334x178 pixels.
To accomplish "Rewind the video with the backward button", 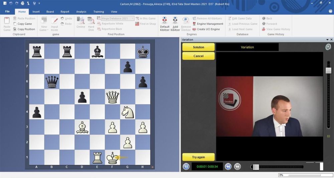I will click(x=228, y=166).
